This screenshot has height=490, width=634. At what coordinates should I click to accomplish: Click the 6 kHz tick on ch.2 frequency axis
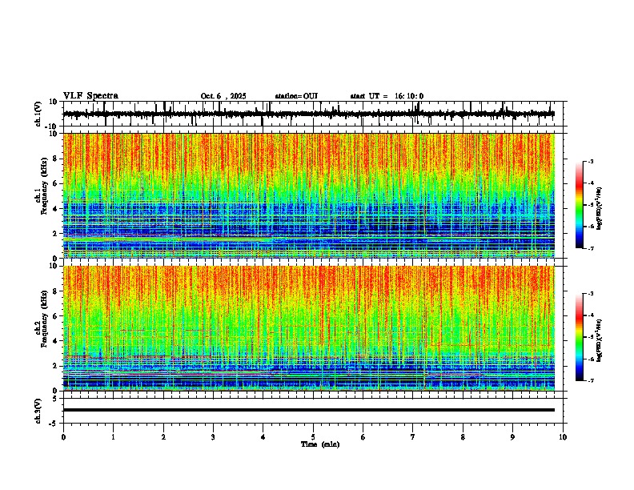point(56,316)
